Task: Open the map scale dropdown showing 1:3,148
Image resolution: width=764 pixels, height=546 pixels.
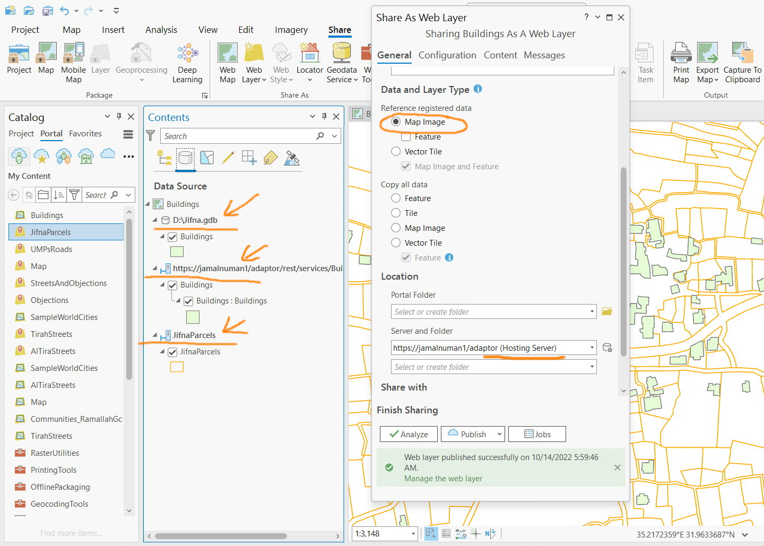Action: click(x=413, y=534)
